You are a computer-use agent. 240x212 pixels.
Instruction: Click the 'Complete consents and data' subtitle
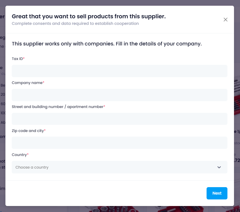click(75, 23)
